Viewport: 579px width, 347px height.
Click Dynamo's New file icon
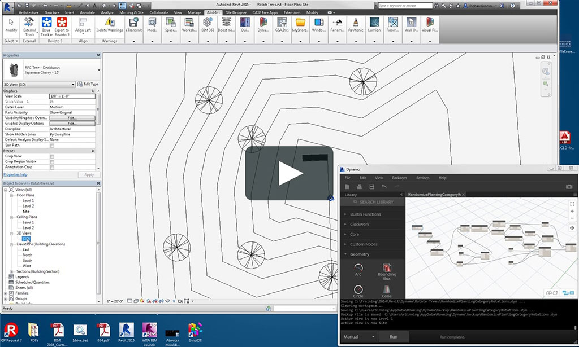click(x=347, y=187)
